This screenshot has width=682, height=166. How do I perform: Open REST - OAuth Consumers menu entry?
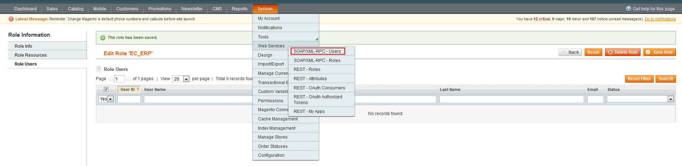click(x=319, y=88)
